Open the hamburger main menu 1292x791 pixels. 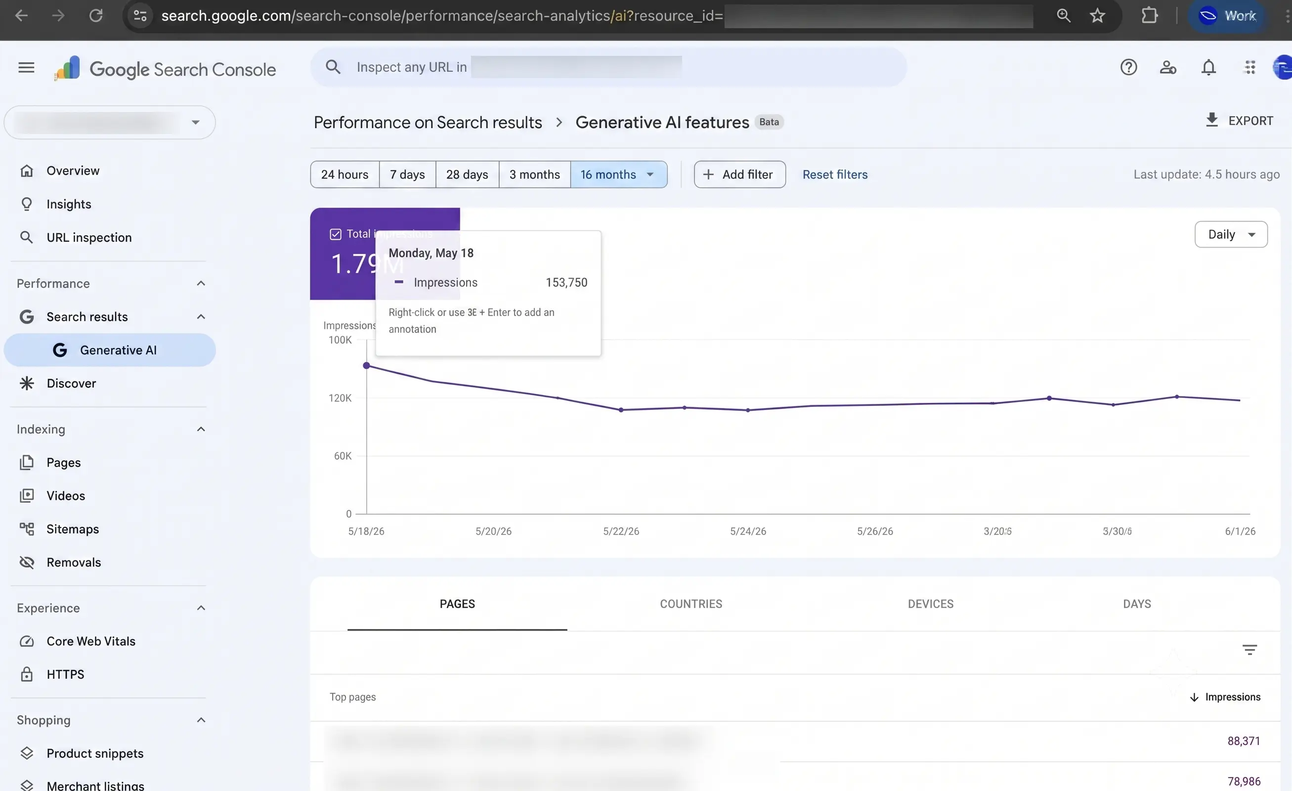pos(26,68)
